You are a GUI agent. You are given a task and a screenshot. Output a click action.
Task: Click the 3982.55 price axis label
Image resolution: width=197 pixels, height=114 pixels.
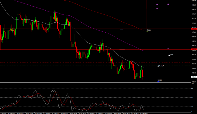click(x=194, y=5)
